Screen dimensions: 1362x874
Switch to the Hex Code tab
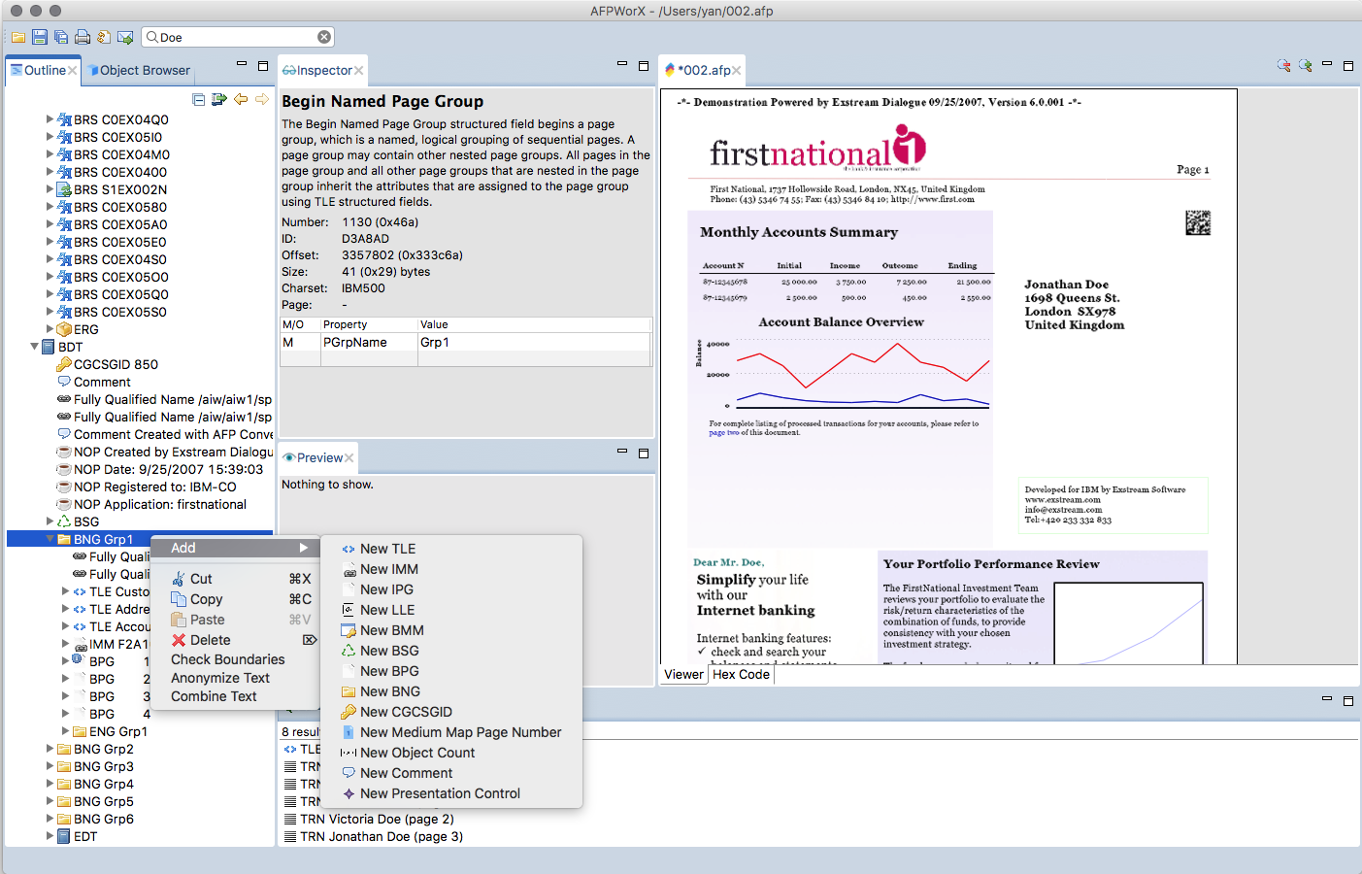(x=741, y=674)
